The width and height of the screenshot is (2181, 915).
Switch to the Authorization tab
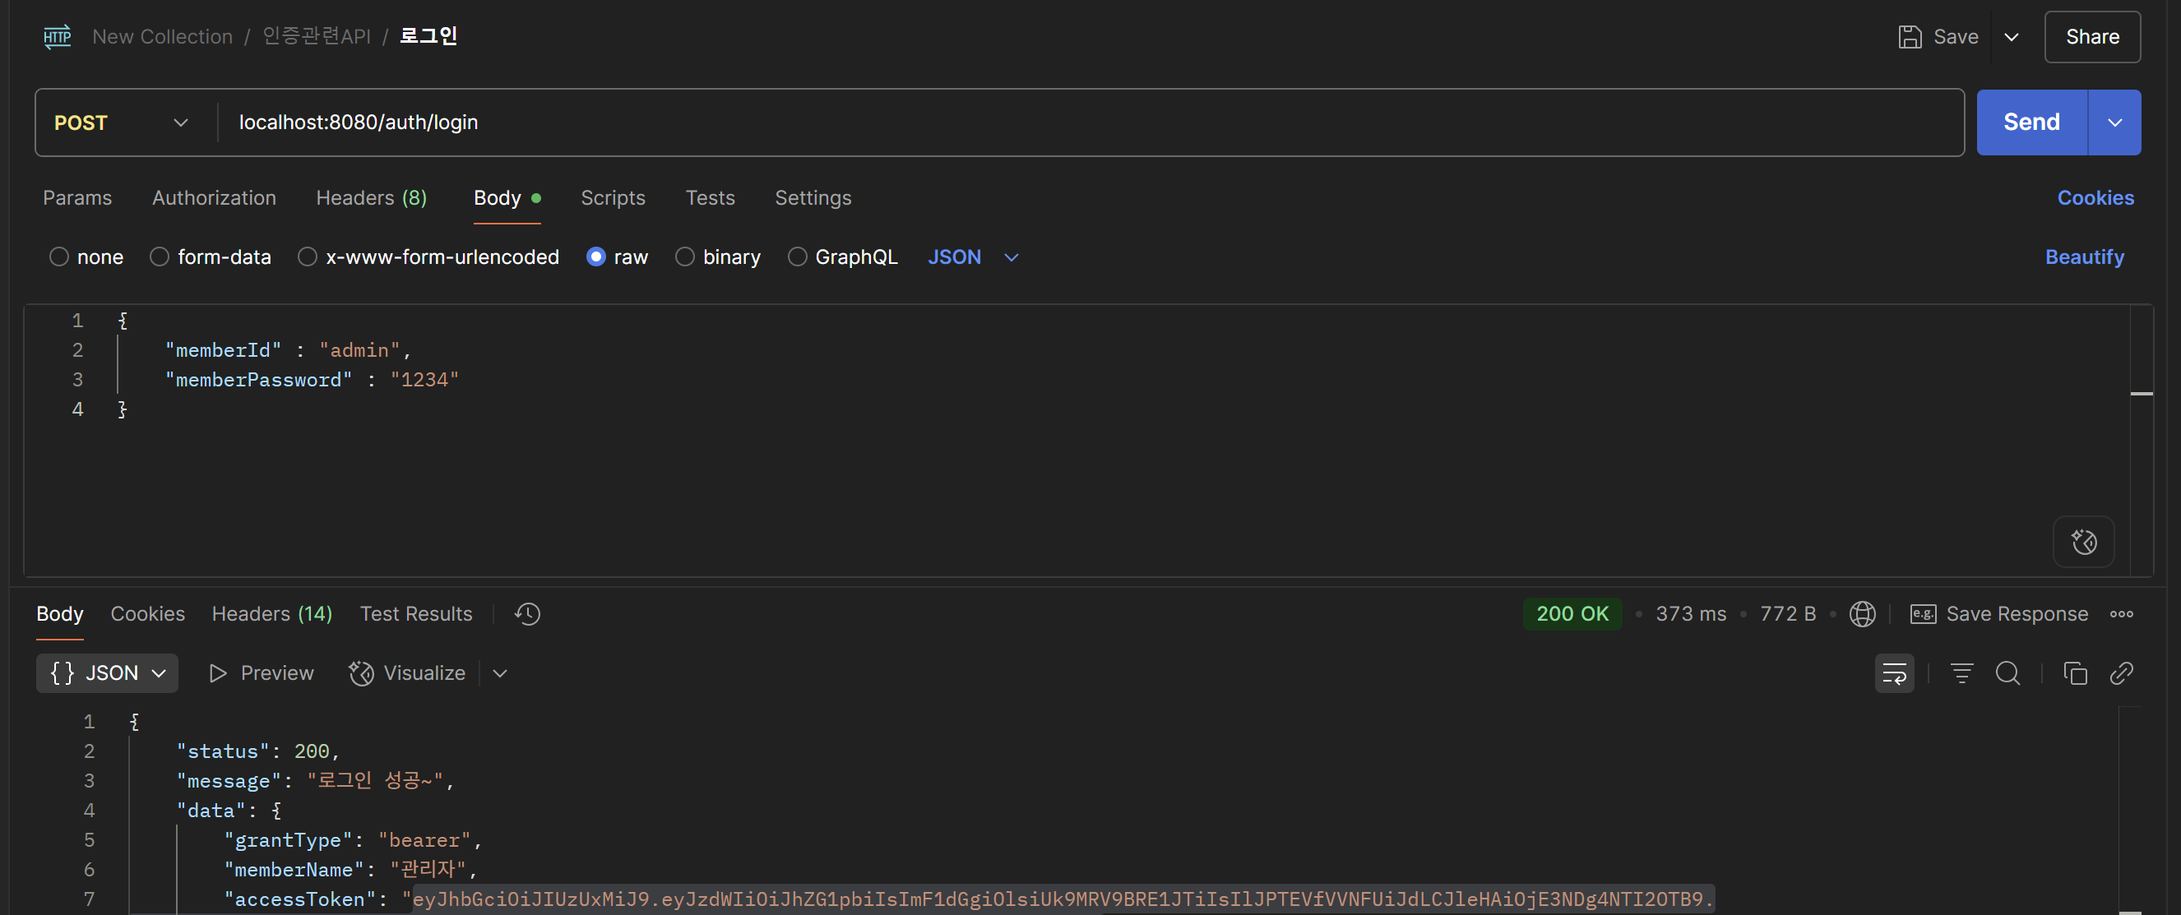point(213,197)
